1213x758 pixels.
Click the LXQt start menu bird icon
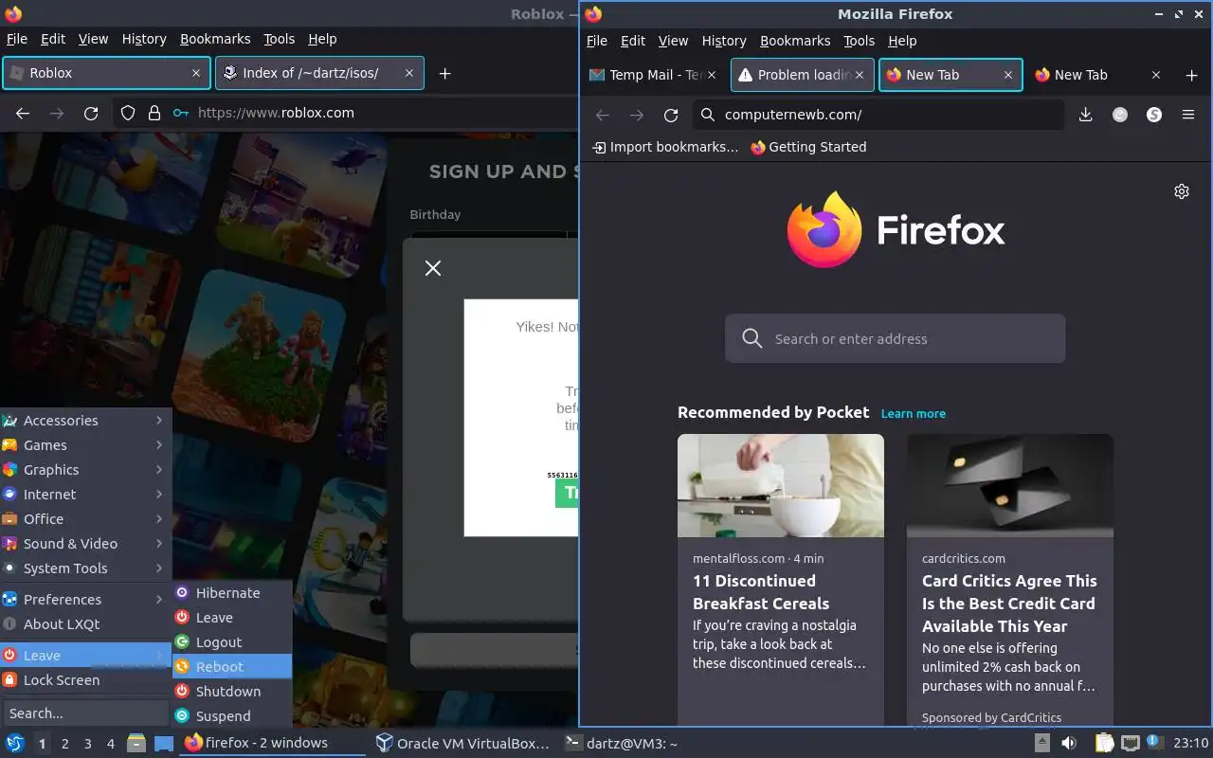coord(15,743)
